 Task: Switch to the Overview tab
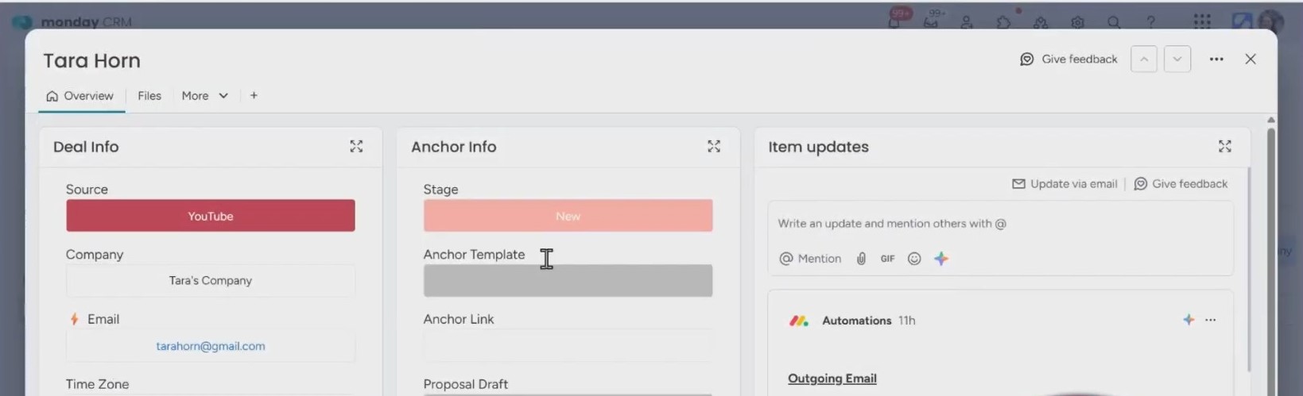[x=80, y=95]
